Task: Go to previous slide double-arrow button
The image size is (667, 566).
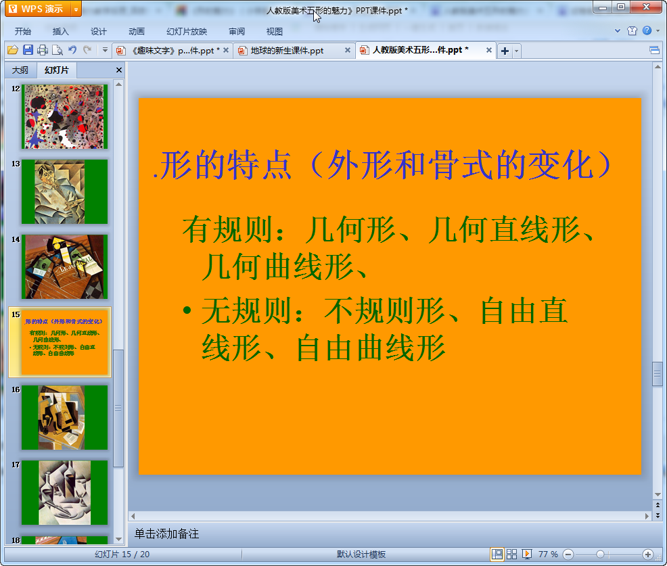Action: click(x=658, y=505)
